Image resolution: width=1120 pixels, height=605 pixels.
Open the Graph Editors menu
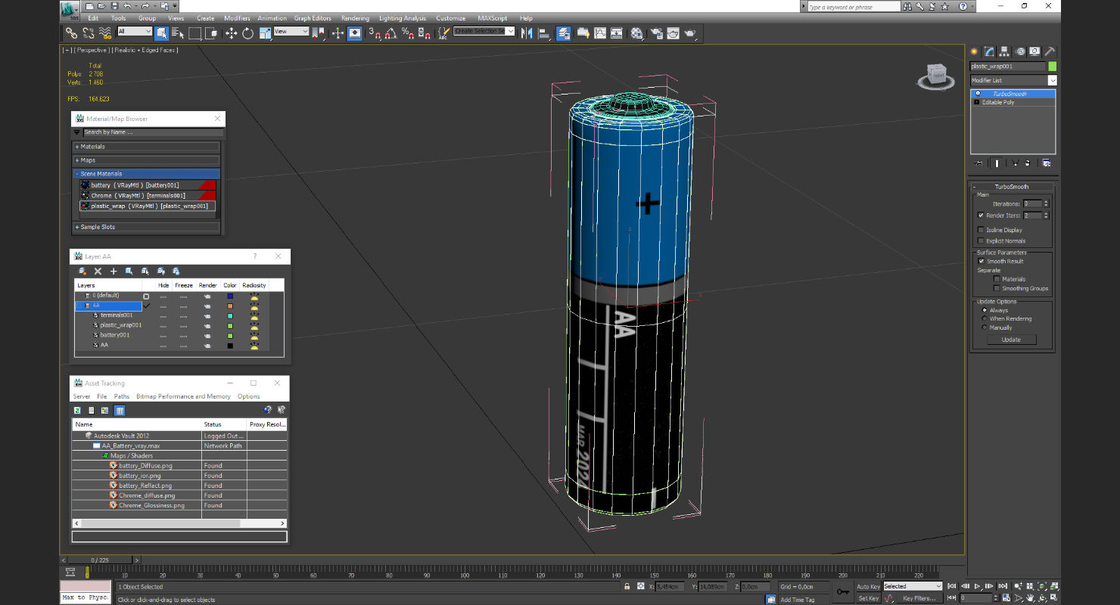tap(313, 18)
